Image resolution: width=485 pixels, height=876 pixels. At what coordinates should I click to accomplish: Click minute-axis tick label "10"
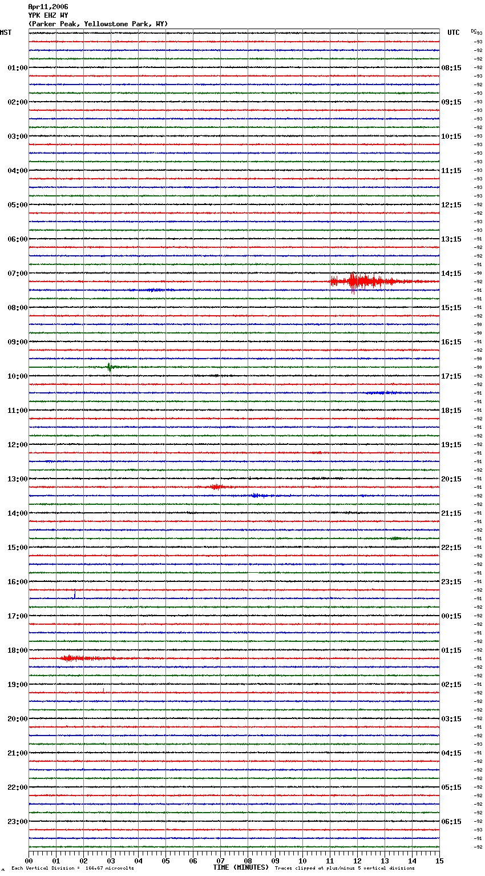[302, 861]
